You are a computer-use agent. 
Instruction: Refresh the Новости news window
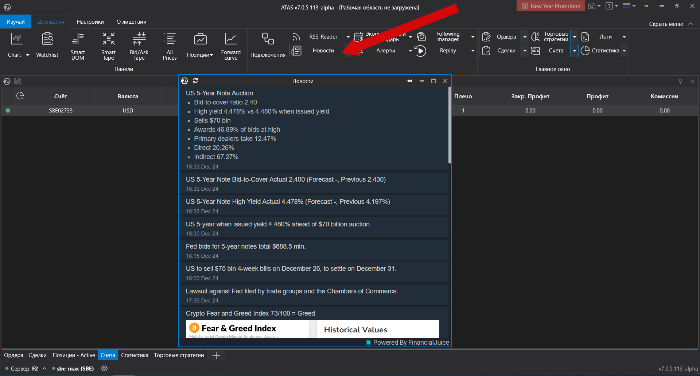[x=195, y=80]
